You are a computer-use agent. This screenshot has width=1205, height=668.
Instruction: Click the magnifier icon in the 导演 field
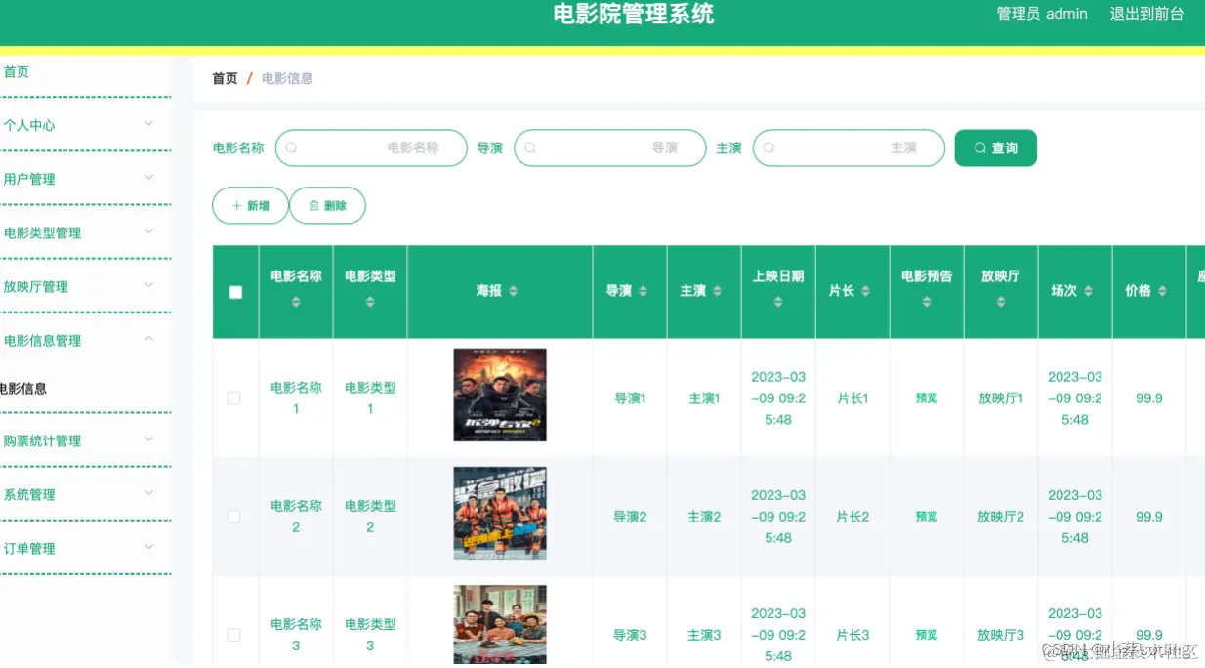pyautogui.click(x=529, y=147)
